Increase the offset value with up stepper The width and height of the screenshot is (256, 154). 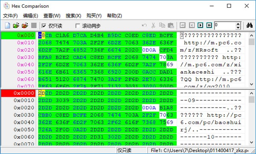pos(238,24)
